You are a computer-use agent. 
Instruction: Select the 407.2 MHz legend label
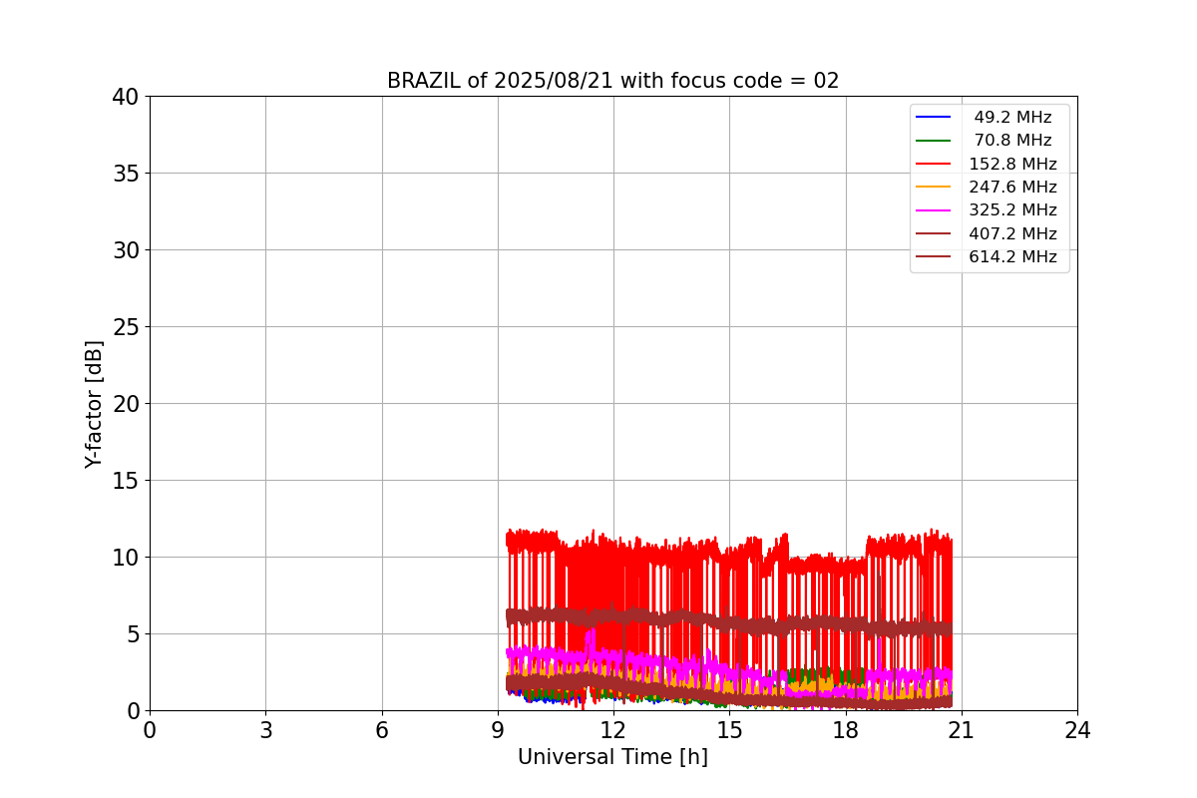(x=1012, y=233)
